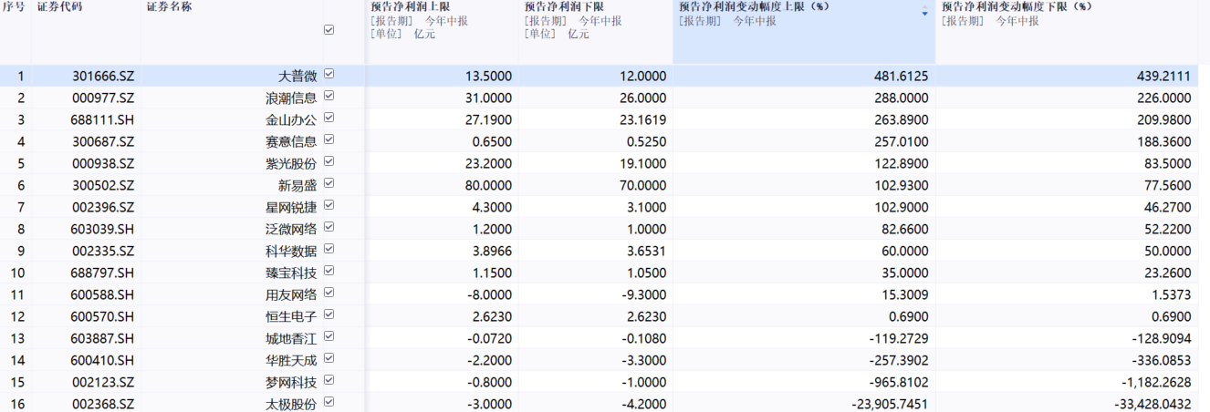
Task: Sort by 证券名称 column header
Action: (169, 6)
